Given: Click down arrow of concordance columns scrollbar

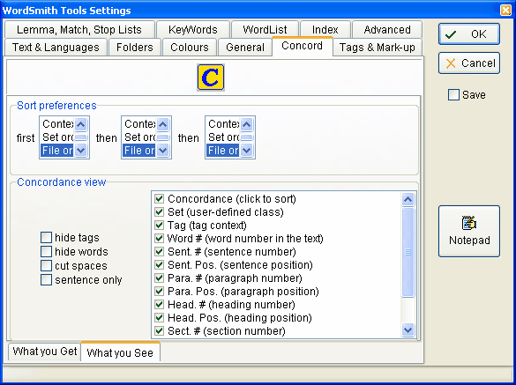Looking at the screenshot, I should (x=408, y=330).
